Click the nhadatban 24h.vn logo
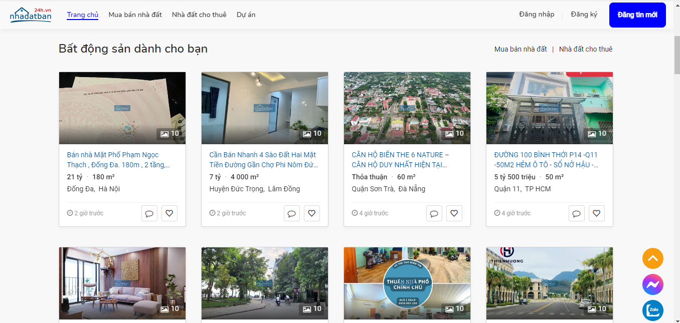Viewport: 680px width, 323px height. click(31, 15)
